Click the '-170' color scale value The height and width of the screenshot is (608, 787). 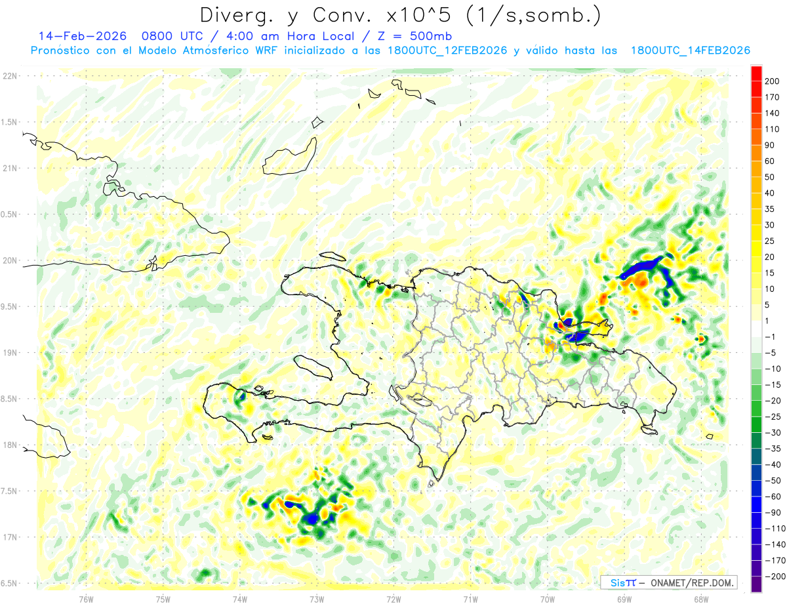click(x=775, y=561)
